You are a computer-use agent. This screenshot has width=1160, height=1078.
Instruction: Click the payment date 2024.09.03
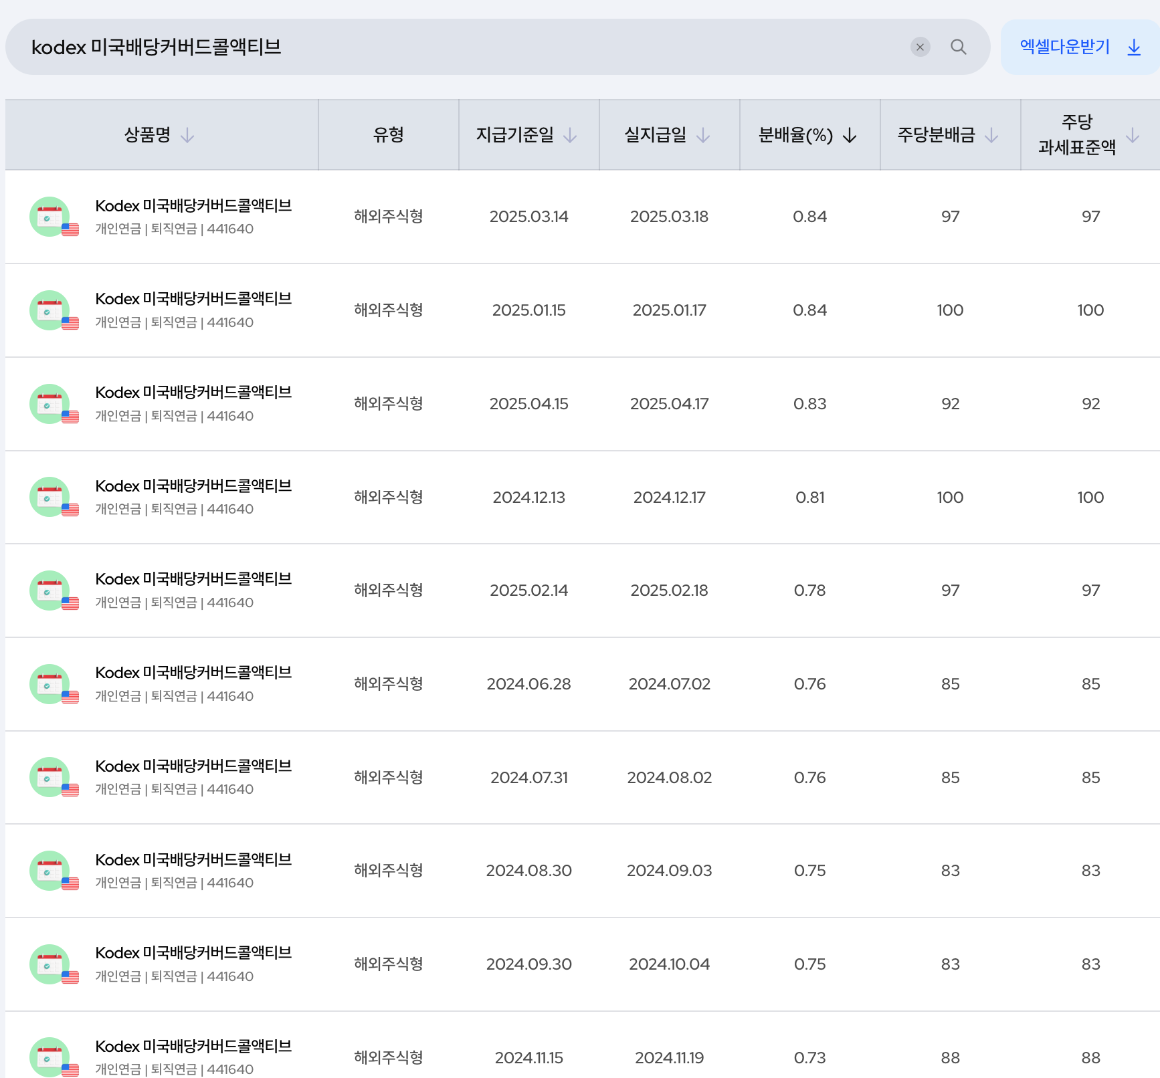click(x=669, y=871)
